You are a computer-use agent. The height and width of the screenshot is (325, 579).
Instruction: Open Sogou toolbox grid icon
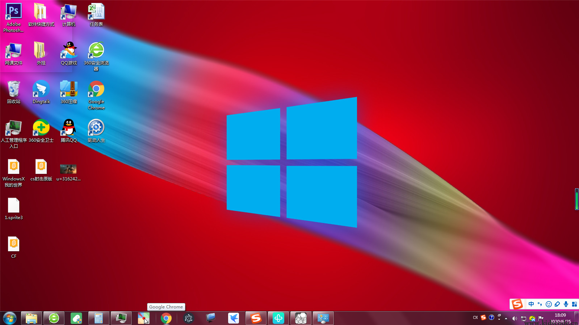pyautogui.click(x=574, y=304)
